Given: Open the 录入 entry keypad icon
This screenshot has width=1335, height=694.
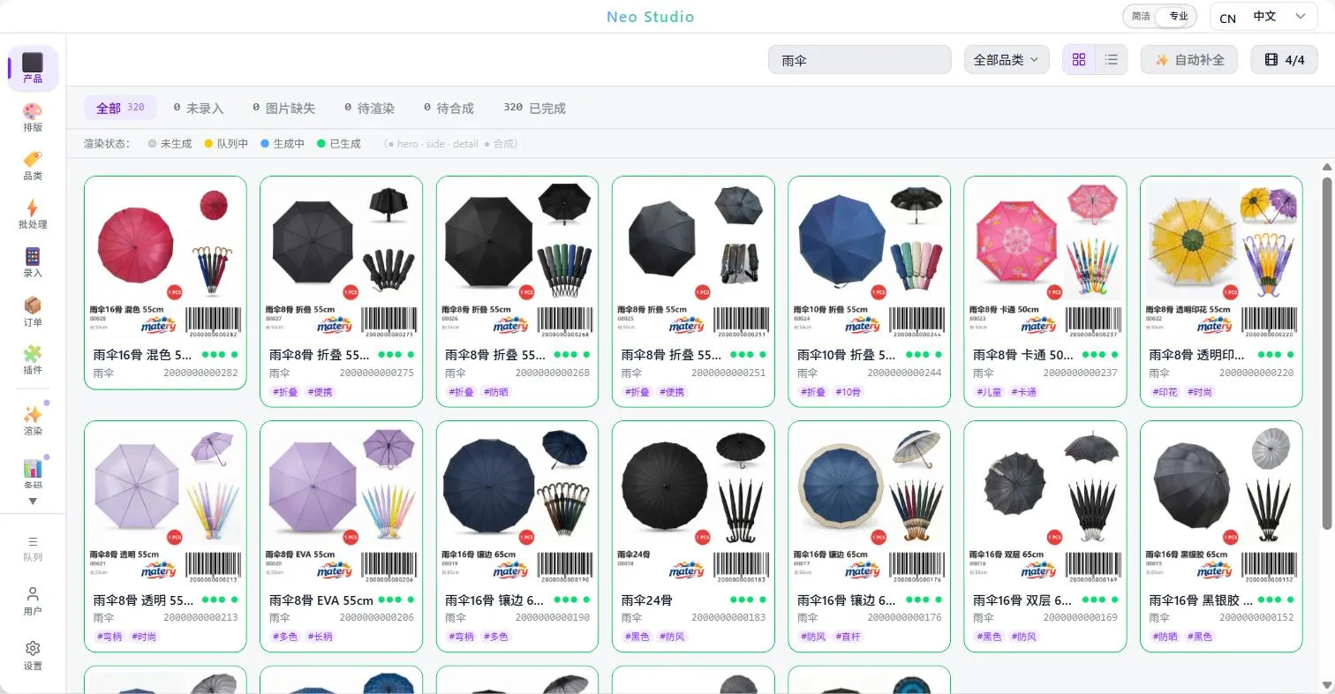Looking at the screenshot, I should 33,263.
